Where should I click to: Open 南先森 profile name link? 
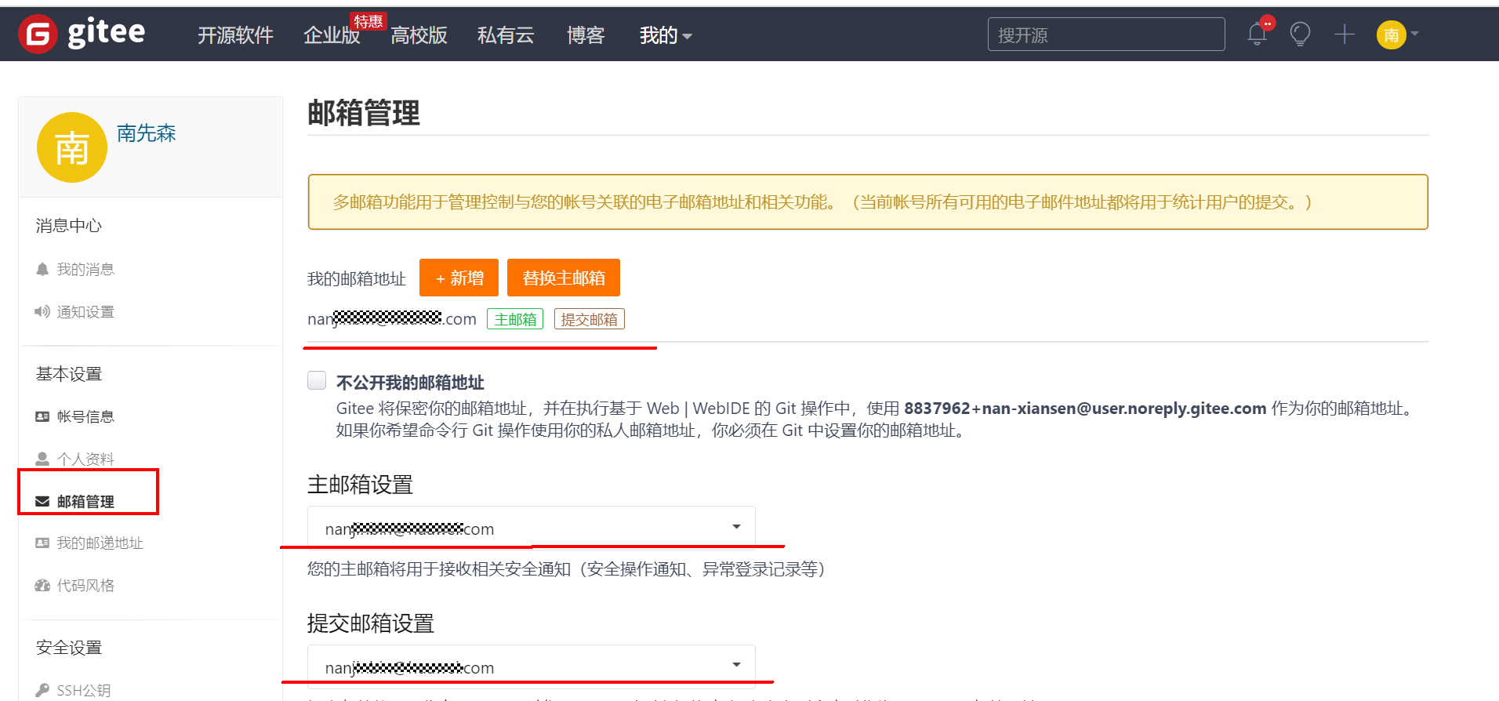[x=147, y=133]
